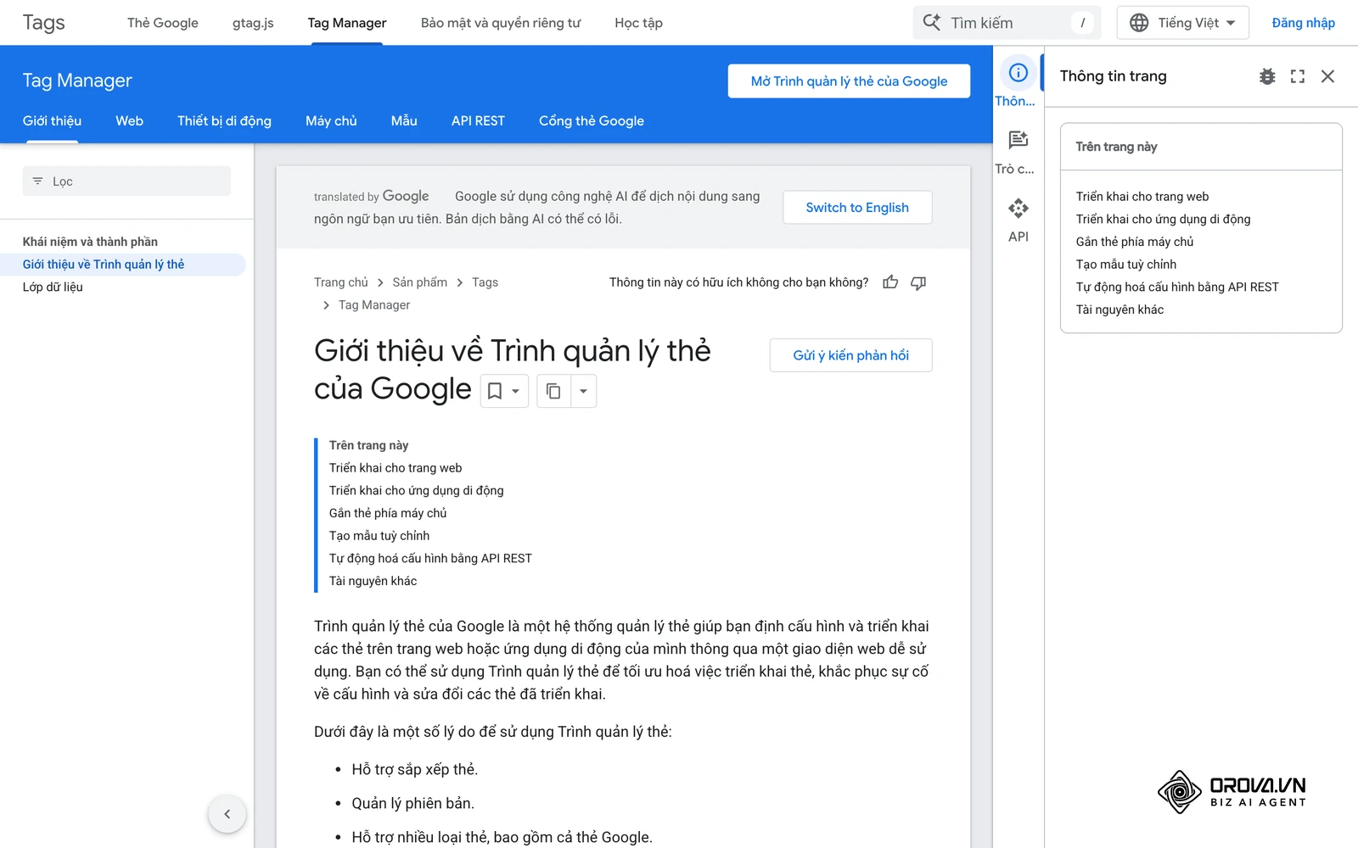1358x848 pixels.
Task: Jump to Tạo mẫu tuỳ chỉnh in article
Action: [x=379, y=536]
